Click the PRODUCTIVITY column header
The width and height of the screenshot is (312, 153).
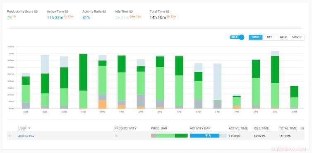click(x=125, y=128)
